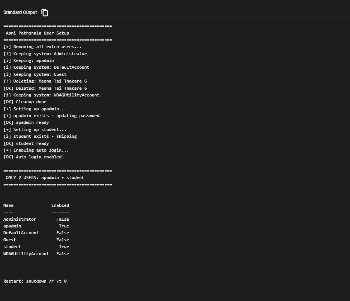Image resolution: width=350 pixels, height=301 pixels.
Task: Click '[OK] Auto login enabled' line
Action: (x=32, y=157)
